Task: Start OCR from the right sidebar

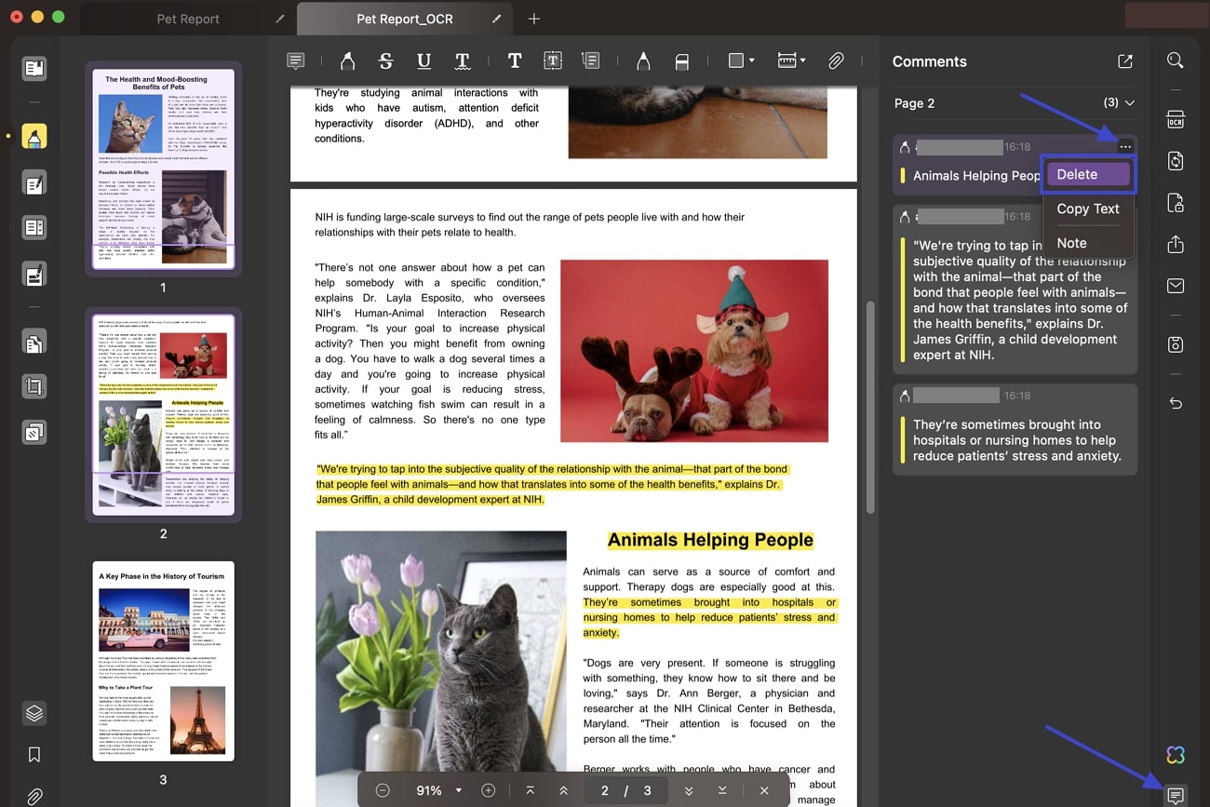Action: 1175,119
